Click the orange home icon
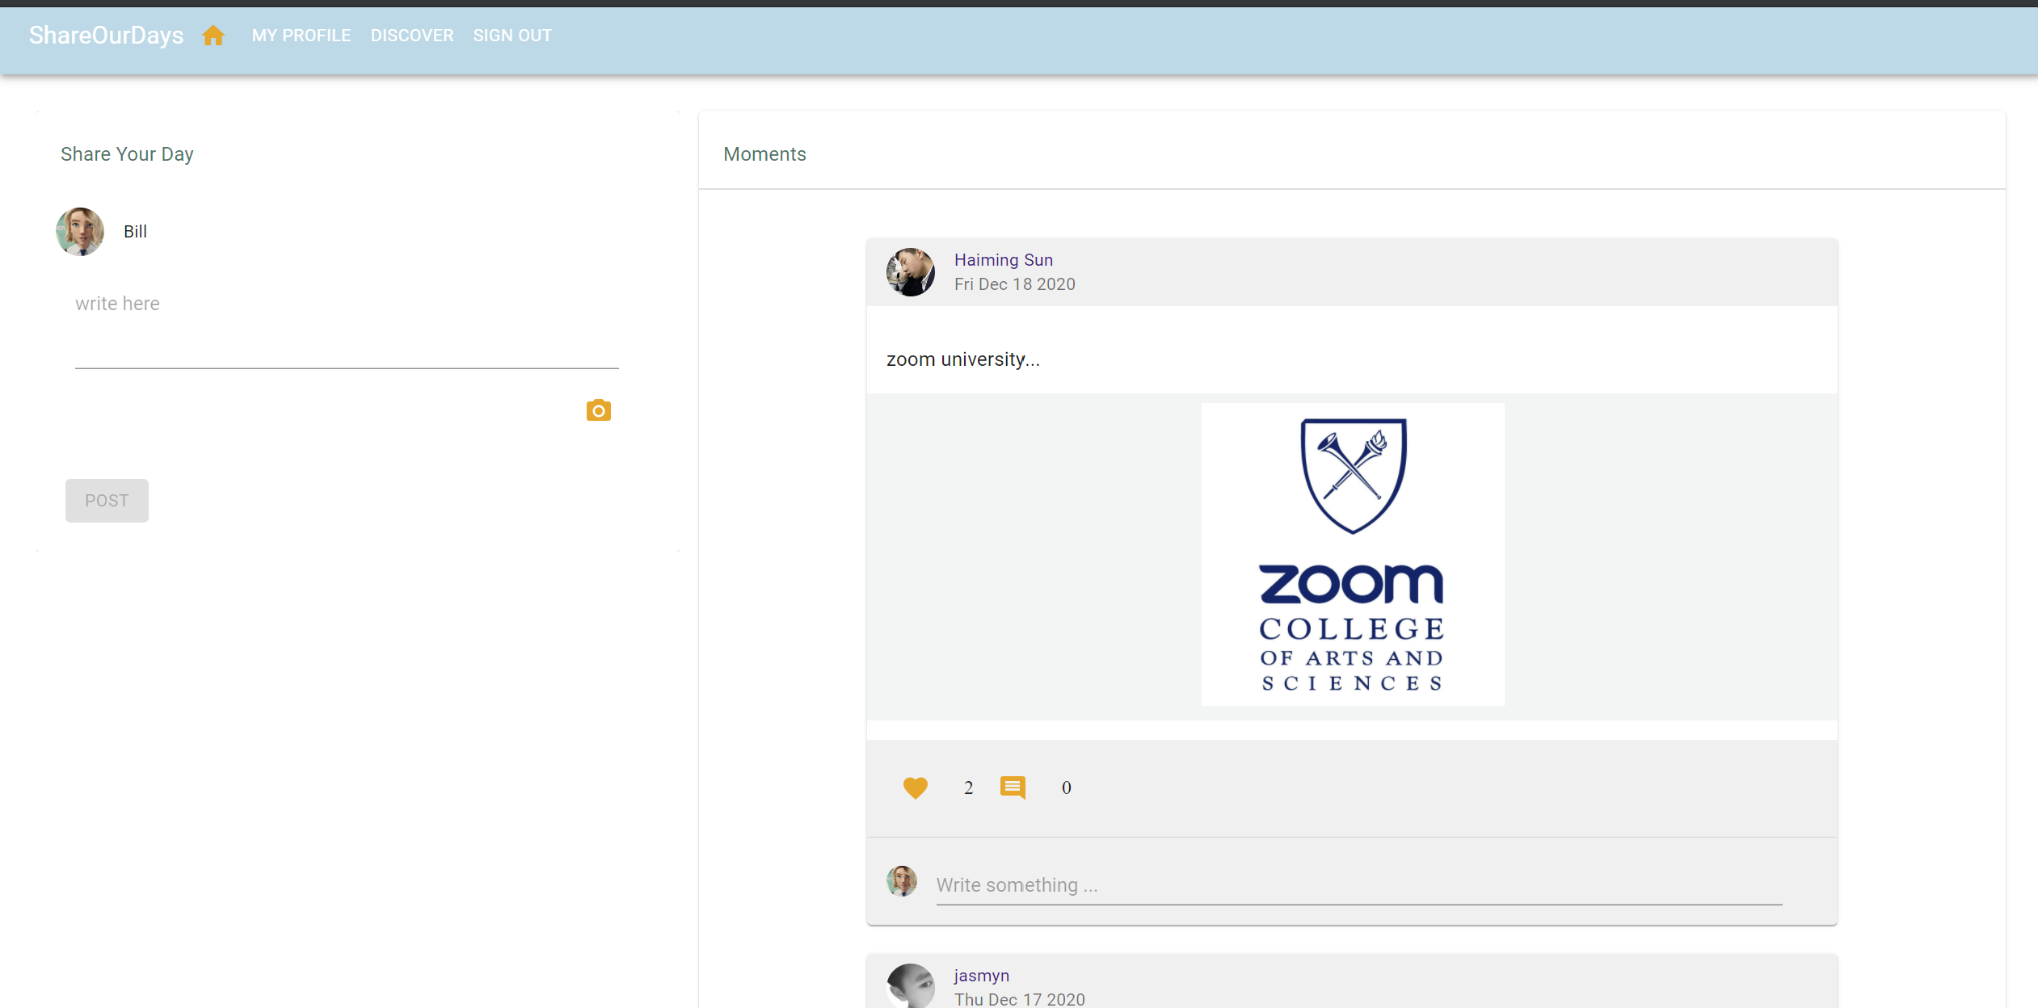Viewport: 2038px width, 1008px height. coord(213,36)
